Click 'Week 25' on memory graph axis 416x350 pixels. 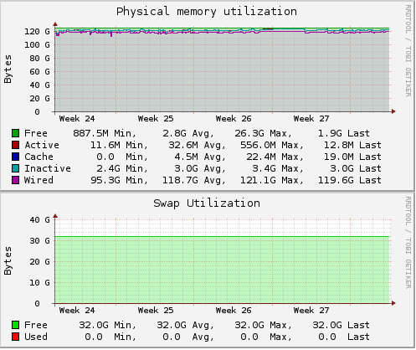(156, 119)
